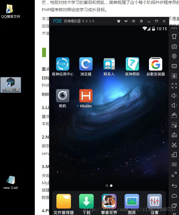179x215 pixels.
Task: Open the 联系人 contacts app
Action: click(x=109, y=64)
